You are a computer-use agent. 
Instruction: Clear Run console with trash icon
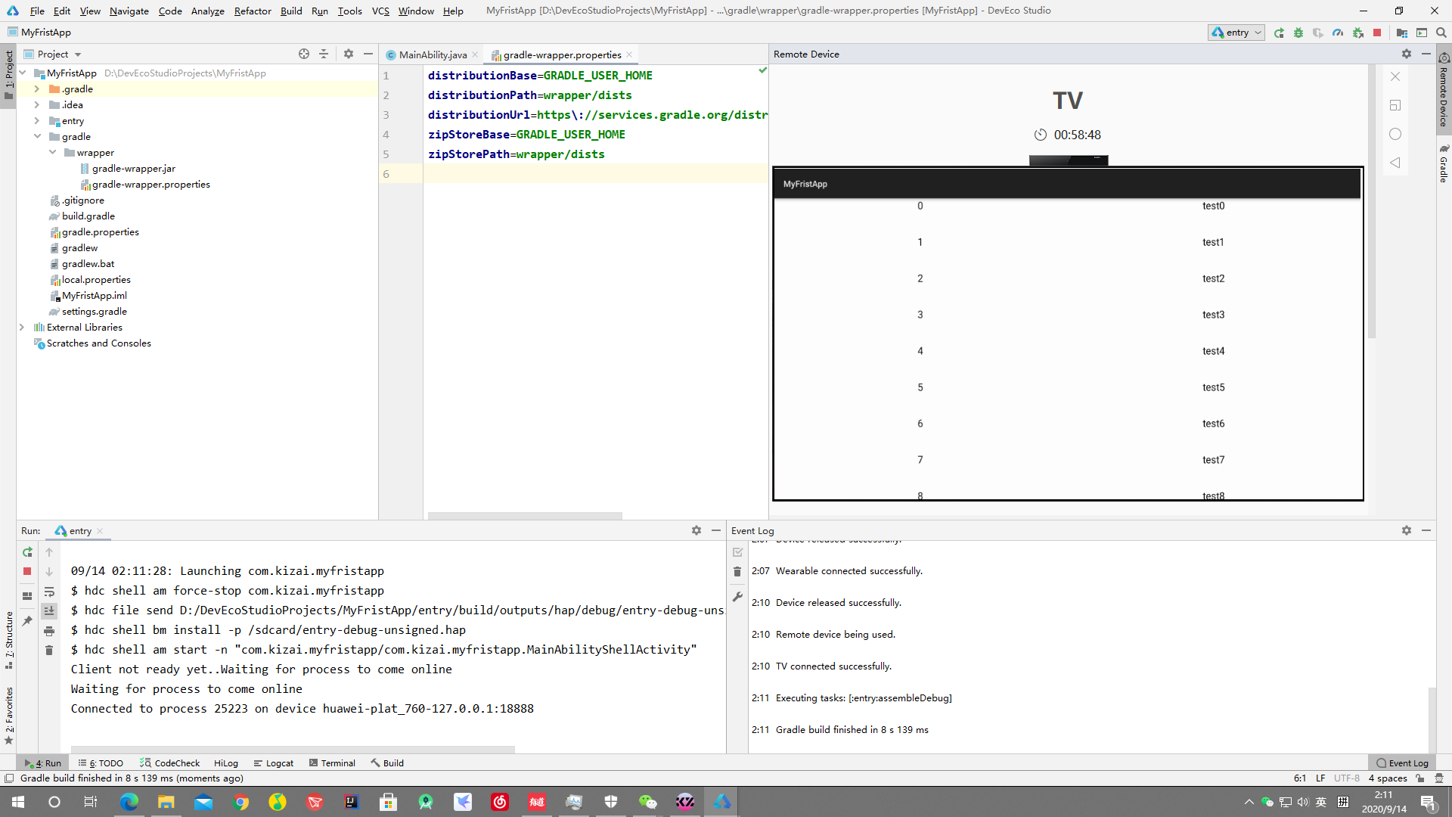coord(49,651)
